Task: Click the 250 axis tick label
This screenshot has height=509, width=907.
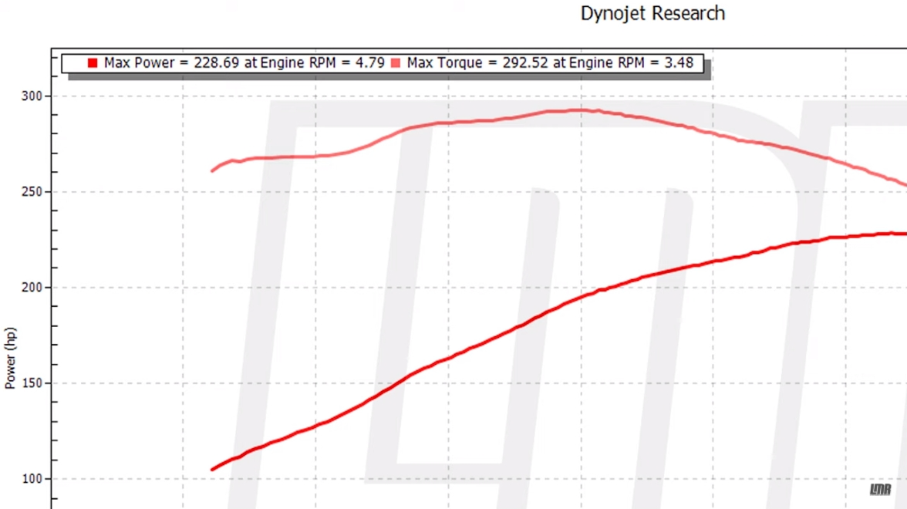Action: click(x=32, y=191)
